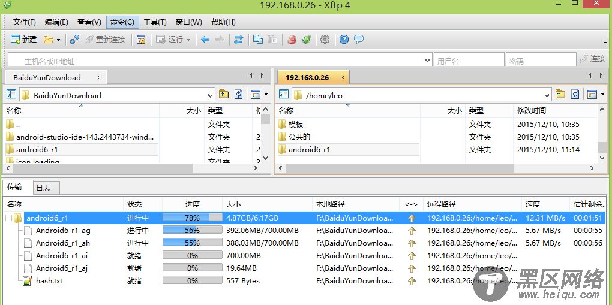Select the BaiduYunDownload tab
Viewport: 612px width, 305px height.
point(47,78)
